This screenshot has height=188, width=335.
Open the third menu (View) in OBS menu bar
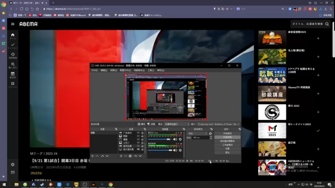pyautogui.click(x=113, y=70)
